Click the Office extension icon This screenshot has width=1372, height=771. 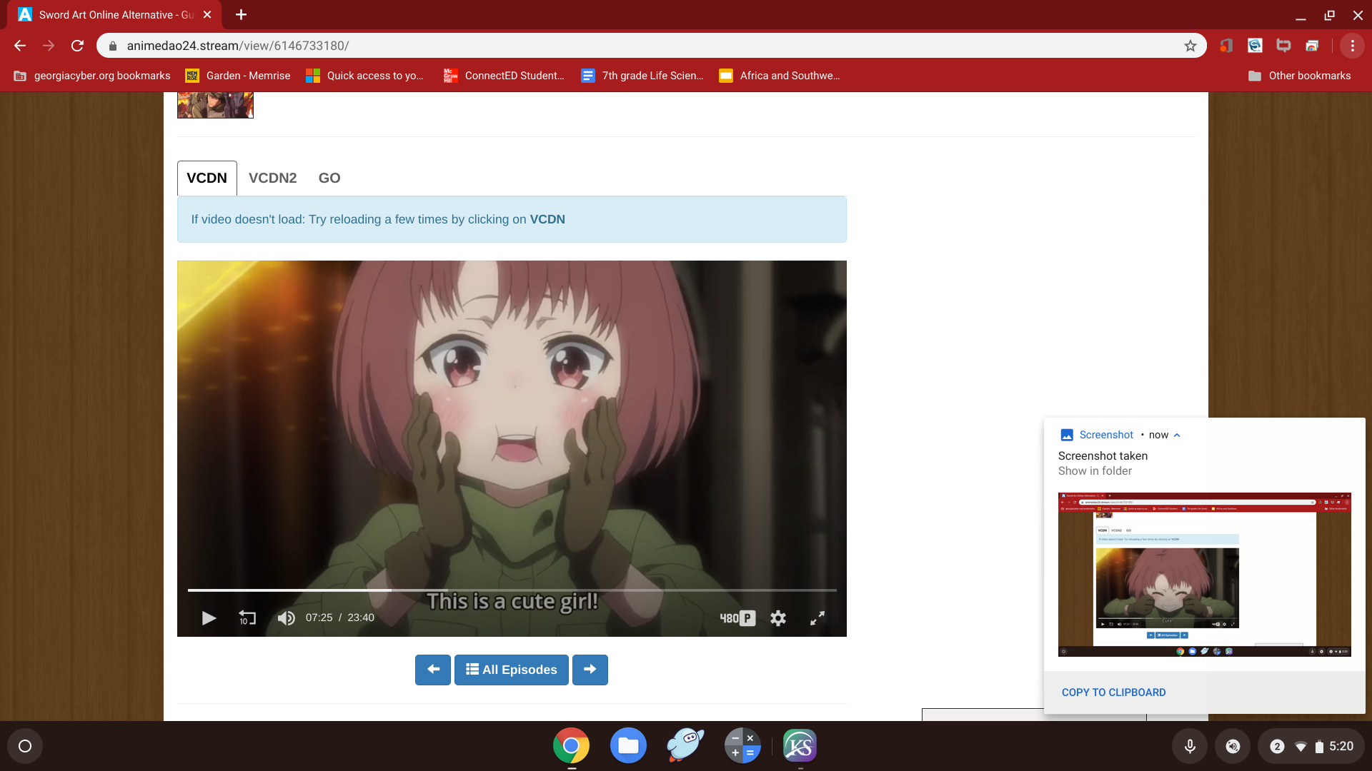coord(1226,46)
